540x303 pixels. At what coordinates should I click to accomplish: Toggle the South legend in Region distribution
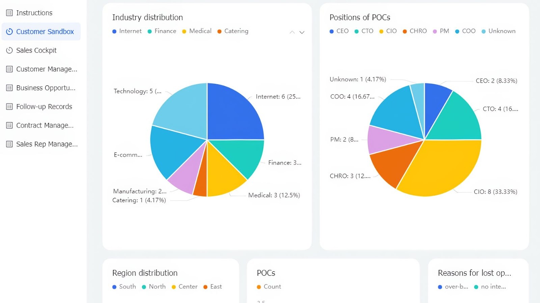pyautogui.click(x=124, y=287)
